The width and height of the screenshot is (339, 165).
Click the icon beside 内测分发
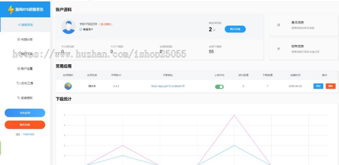click(x=18, y=39)
